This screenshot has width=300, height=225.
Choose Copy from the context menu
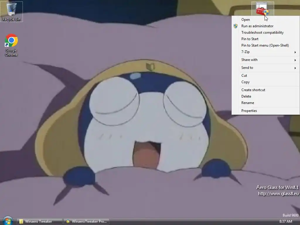[x=265, y=82]
